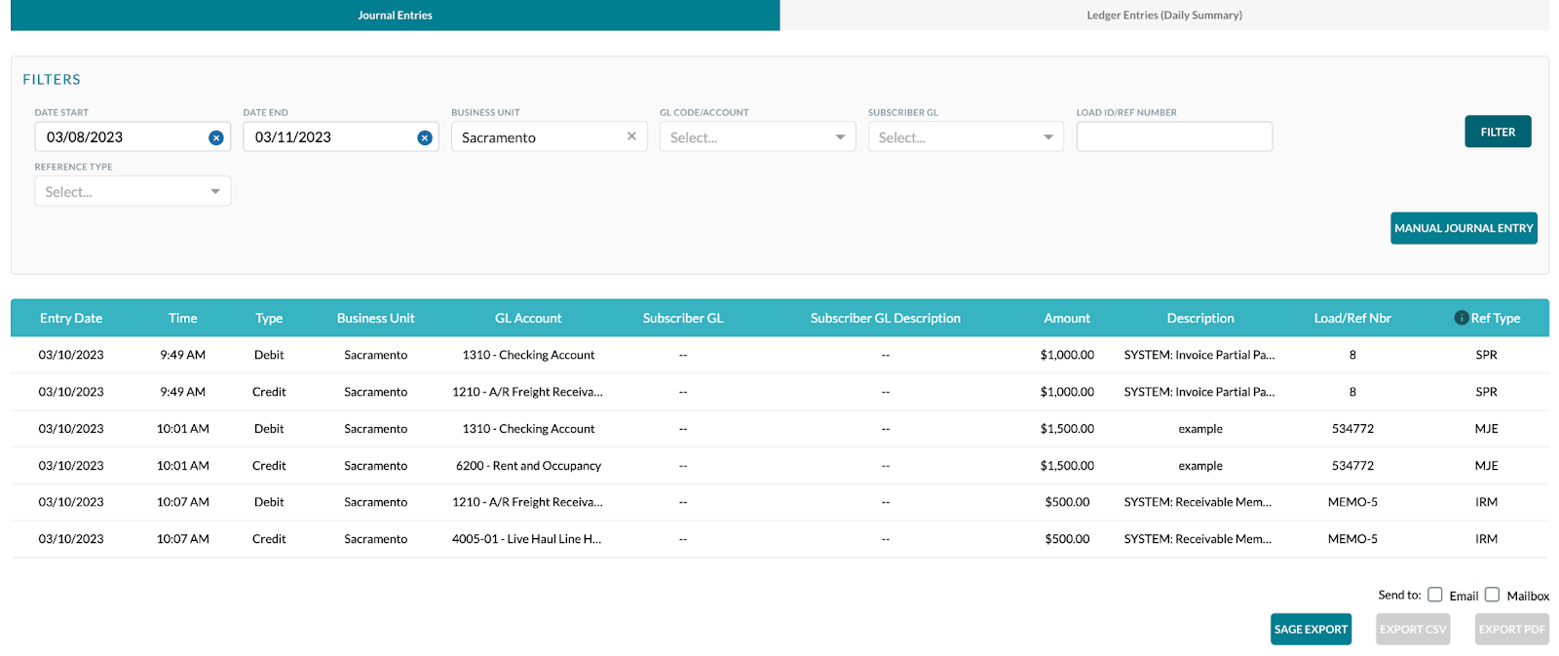Apply filters with the FILTER button

click(x=1498, y=132)
